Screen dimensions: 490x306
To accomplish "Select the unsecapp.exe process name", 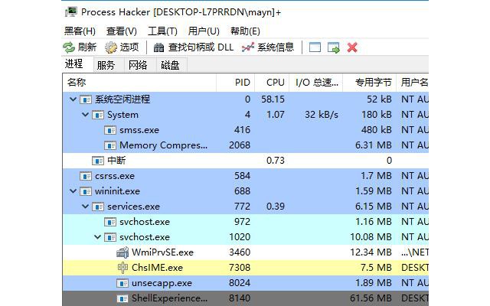I will click(x=162, y=283).
